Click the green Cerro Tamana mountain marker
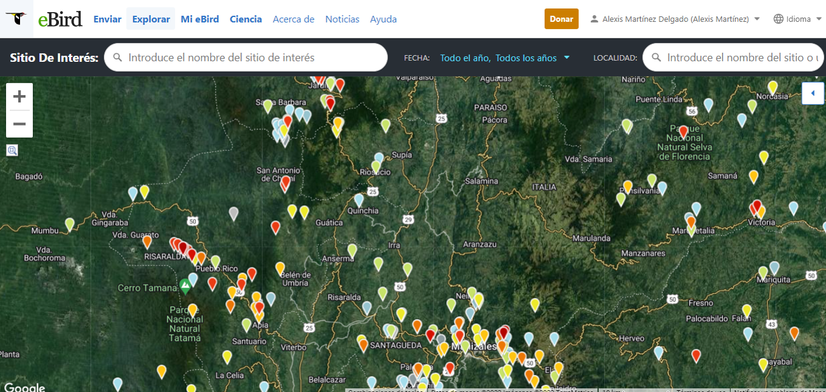Screen dimensions: 826x392 185,284
